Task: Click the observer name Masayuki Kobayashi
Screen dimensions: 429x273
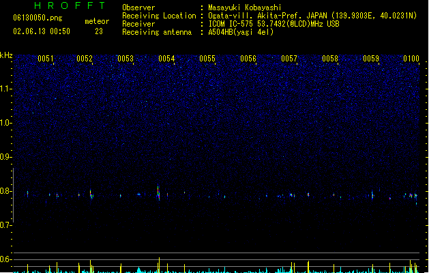Action: point(245,8)
